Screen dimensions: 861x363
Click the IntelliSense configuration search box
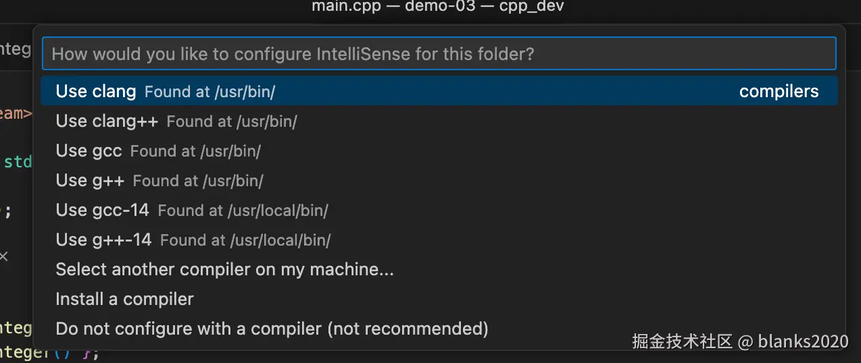[x=439, y=54]
